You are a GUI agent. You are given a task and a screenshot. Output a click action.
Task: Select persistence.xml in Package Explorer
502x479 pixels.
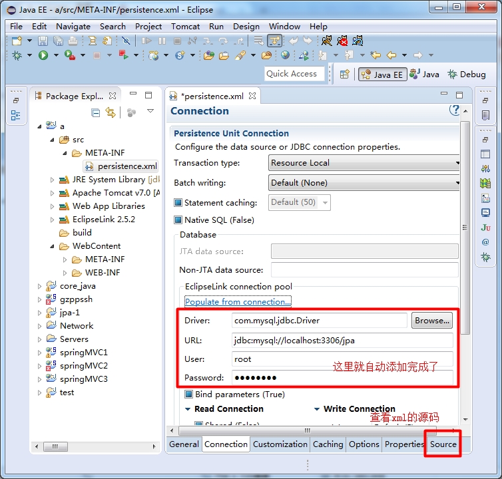click(x=121, y=166)
